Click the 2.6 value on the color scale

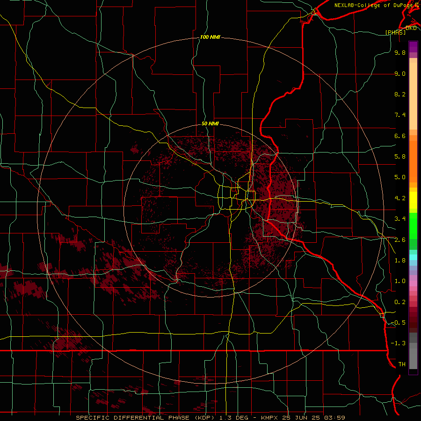pyautogui.click(x=400, y=240)
